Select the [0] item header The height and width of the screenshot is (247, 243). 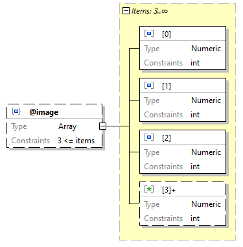coord(183,34)
